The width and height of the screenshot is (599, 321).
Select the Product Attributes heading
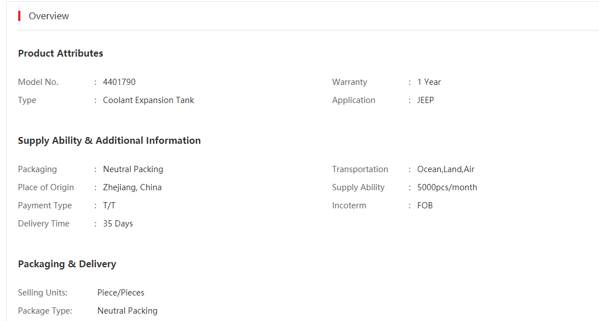click(60, 53)
